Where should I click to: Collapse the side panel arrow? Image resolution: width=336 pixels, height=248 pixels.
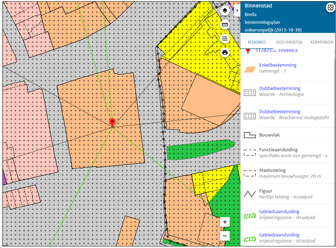point(237,10)
